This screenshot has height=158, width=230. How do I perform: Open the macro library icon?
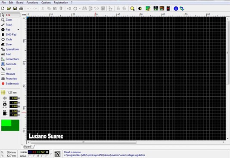click(155, 9)
